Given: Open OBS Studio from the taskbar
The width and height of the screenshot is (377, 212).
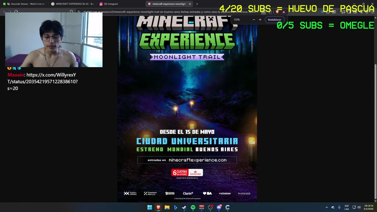Looking at the screenshot, I should coord(210,207).
